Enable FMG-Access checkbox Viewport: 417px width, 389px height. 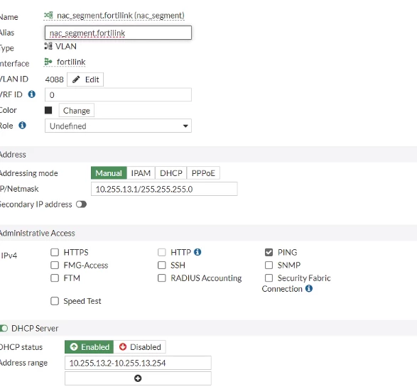point(55,265)
